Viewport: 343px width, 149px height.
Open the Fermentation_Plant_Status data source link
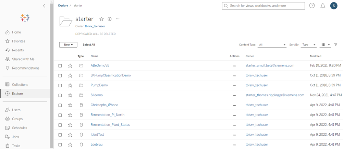click(110, 125)
